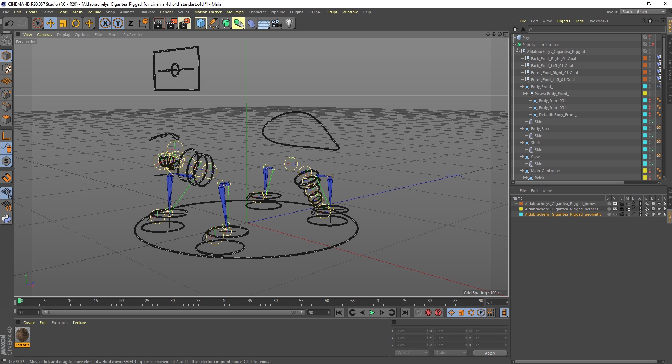Click the Apply button

pos(490,353)
